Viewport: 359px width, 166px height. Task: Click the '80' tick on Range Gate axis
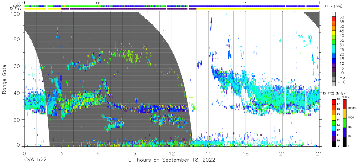tap(17, 39)
